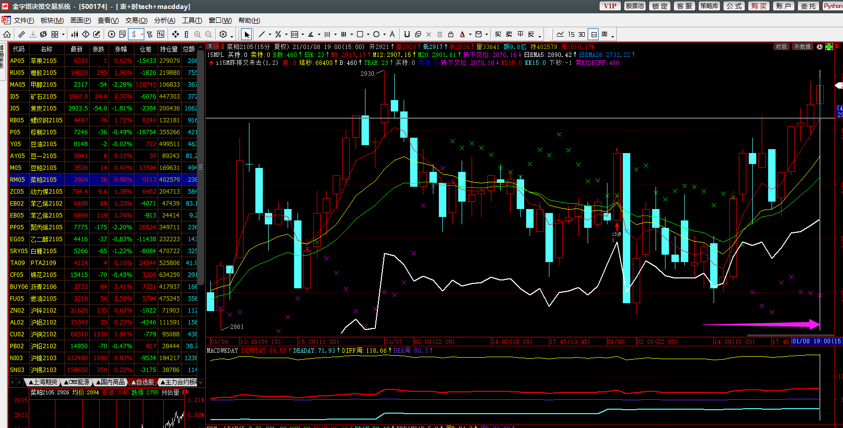Select the rectangle drawing tool
The image size is (843, 428).
point(360,34)
